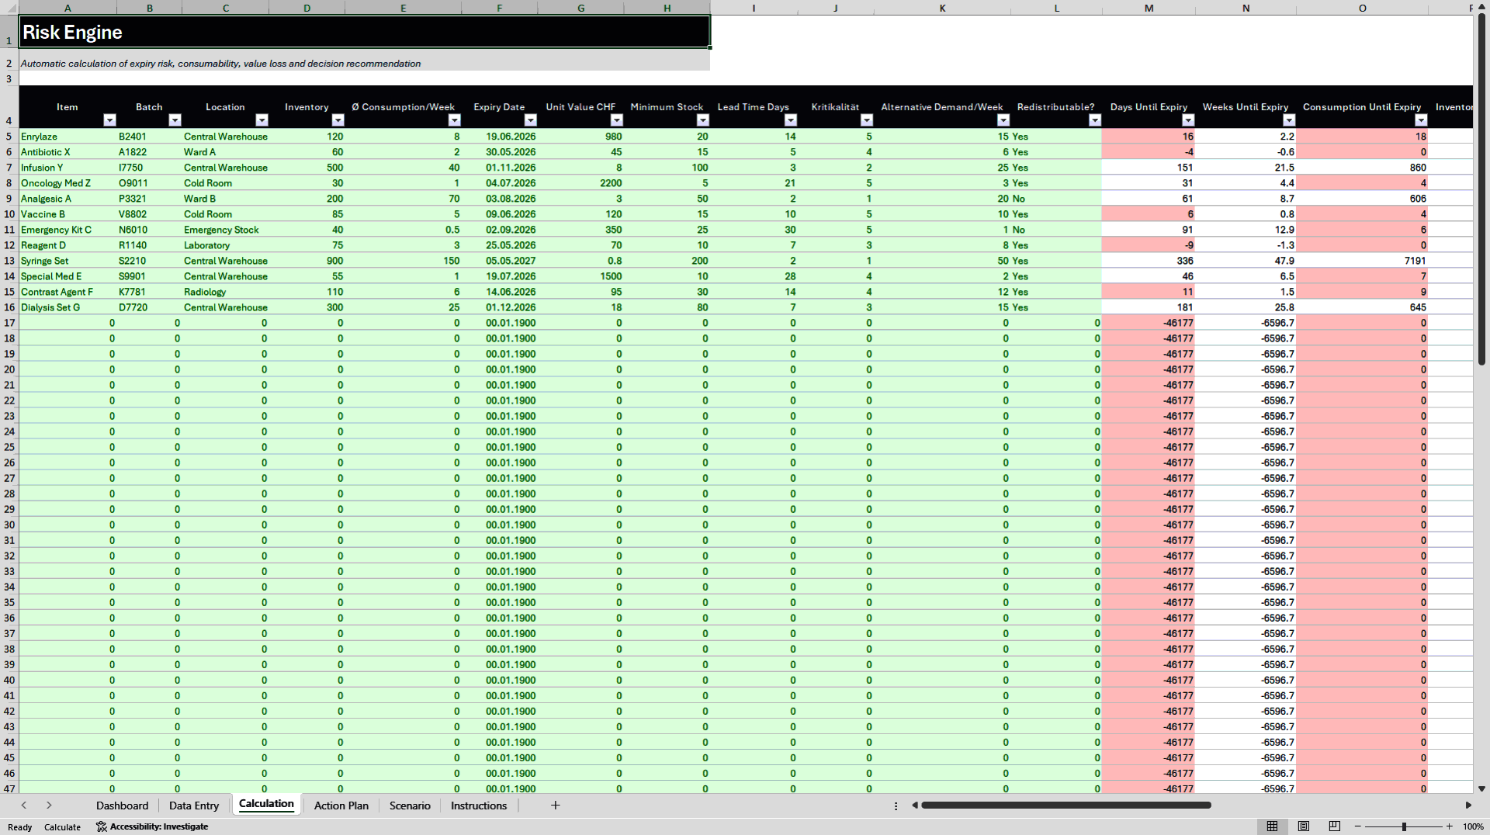The height and width of the screenshot is (835, 1490).
Task: Click the zoom out minus button
Action: (x=1357, y=826)
